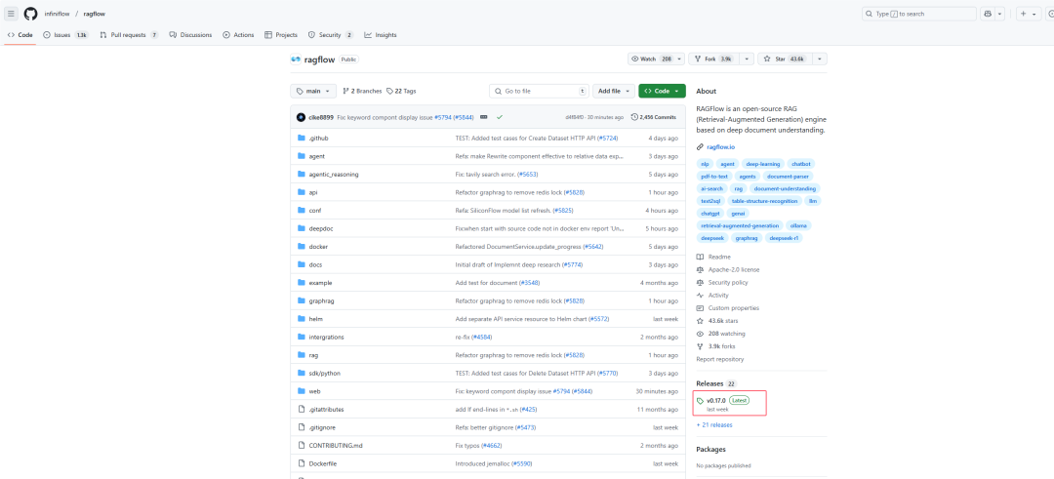Click the Activity pulse icon
Screen dimensions: 1054x479
tap(700, 295)
